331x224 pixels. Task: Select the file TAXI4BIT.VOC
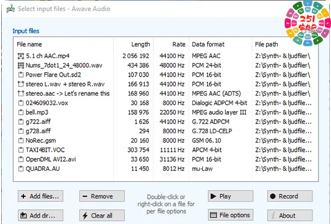point(45,150)
